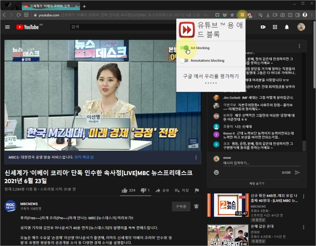Focus the YouTube search box

pyautogui.click(x=123, y=27)
